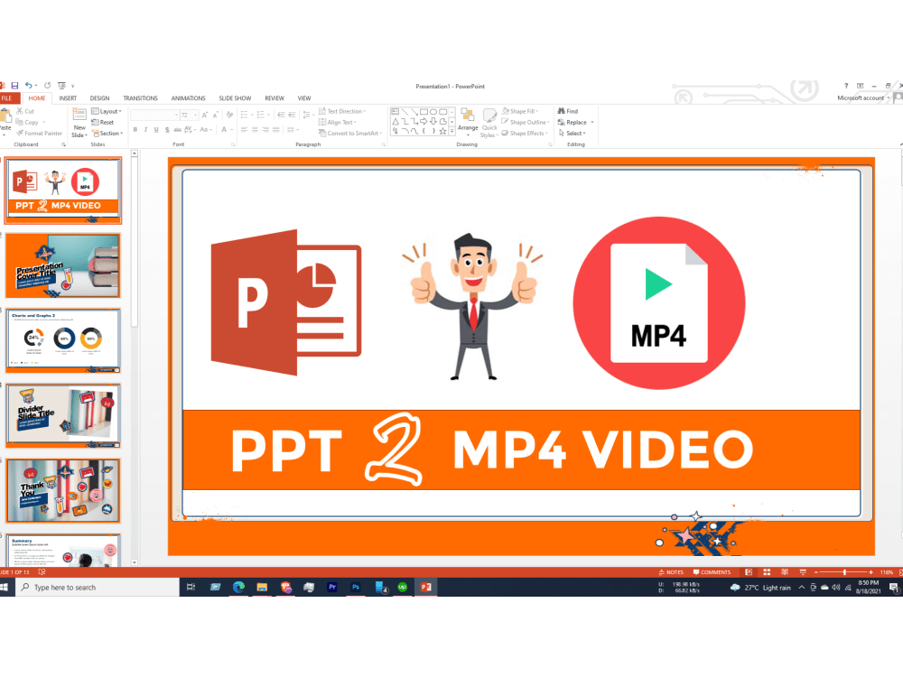Open Quick Styles gallery
Viewport: 903px width, 677px height.
(x=489, y=123)
